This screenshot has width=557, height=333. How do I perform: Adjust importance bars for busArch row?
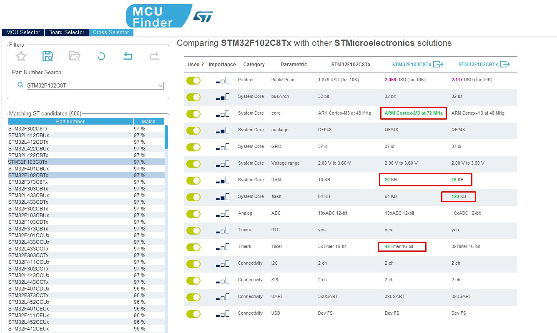(223, 97)
